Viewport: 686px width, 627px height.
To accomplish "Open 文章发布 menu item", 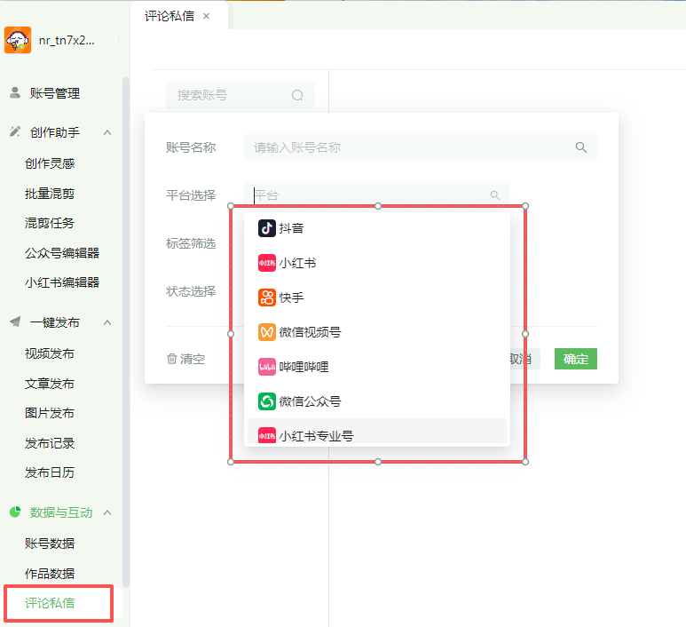I will coord(50,384).
